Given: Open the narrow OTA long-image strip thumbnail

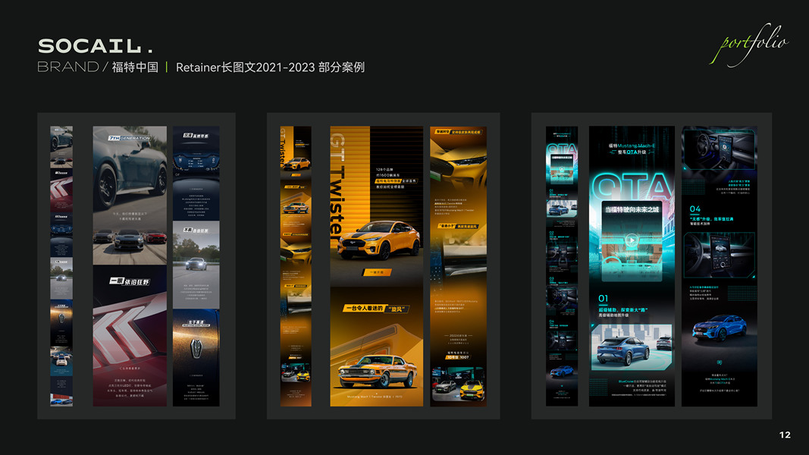Looking at the screenshot, I should pyautogui.click(x=562, y=265).
